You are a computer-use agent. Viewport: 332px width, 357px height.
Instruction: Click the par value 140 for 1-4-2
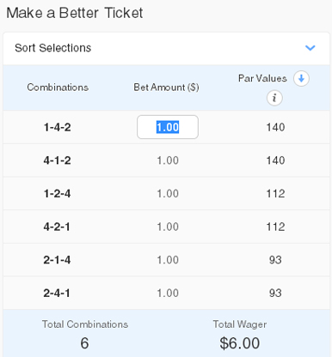tap(275, 127)
